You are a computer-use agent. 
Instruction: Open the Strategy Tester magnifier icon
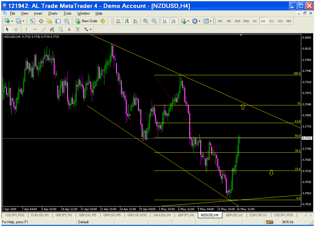pos(67,21)
